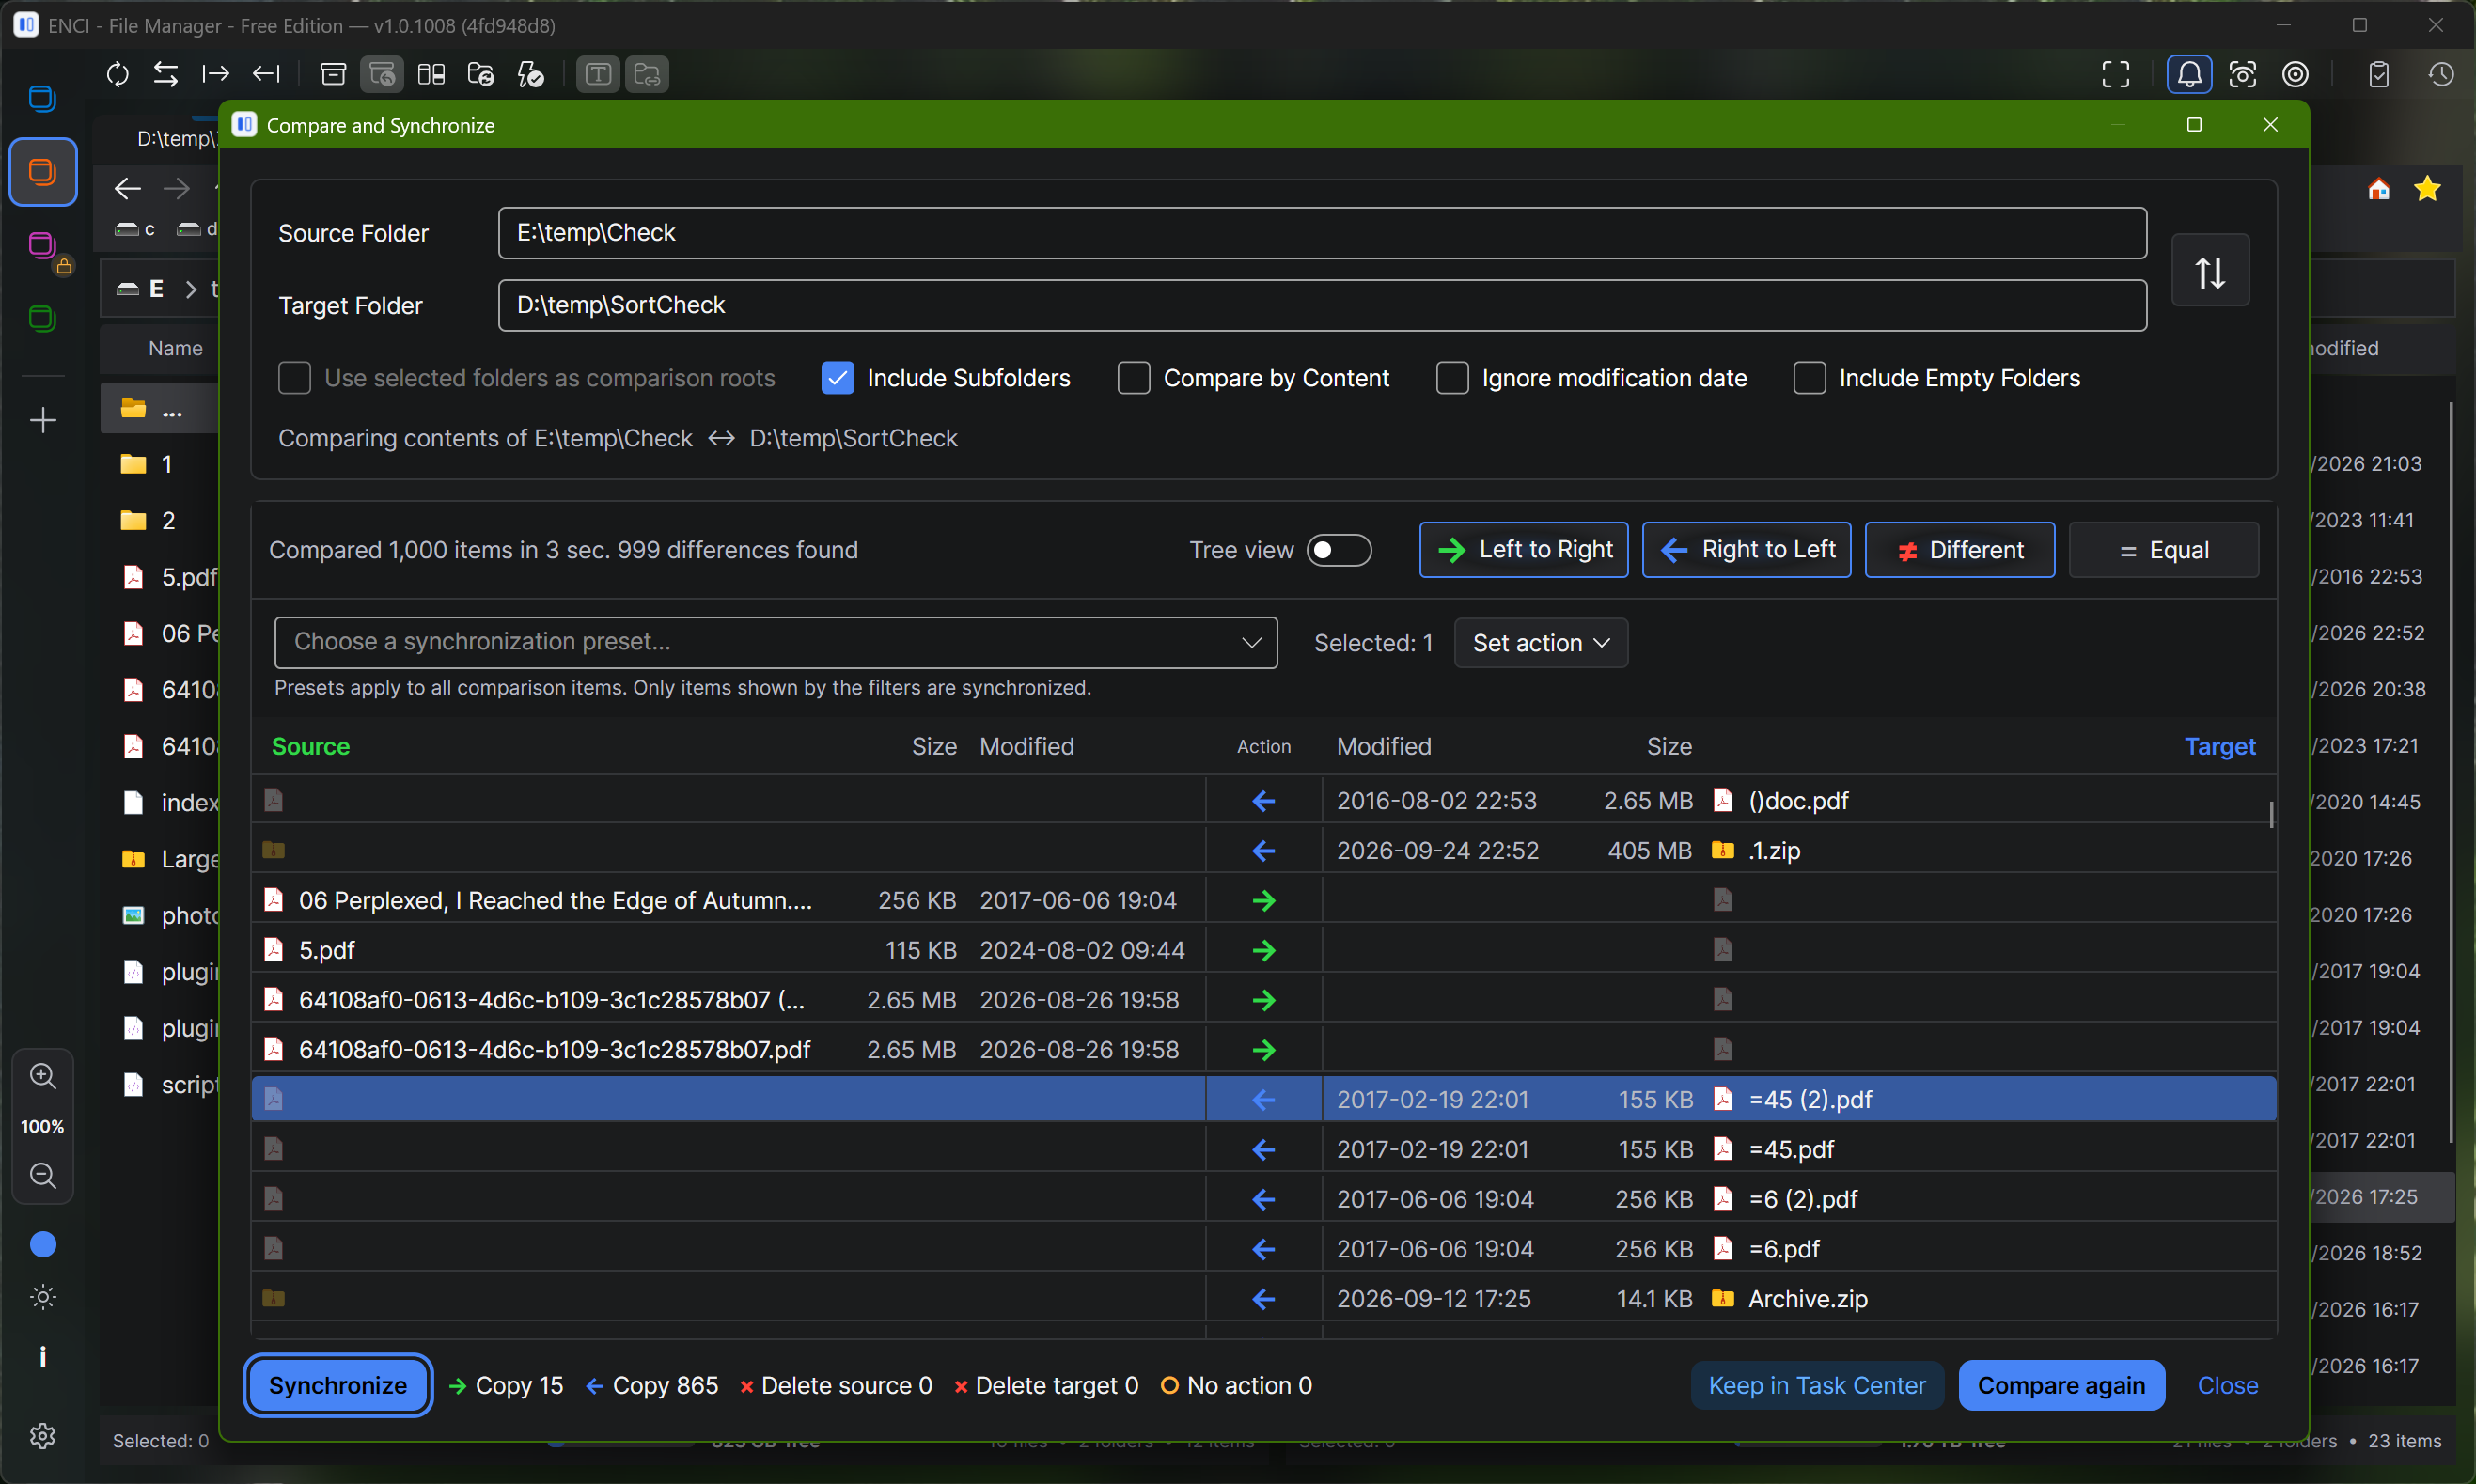Open notifications bell icon
The height and width of the screenshot is (1484, 2476).
coord(2189,74)
